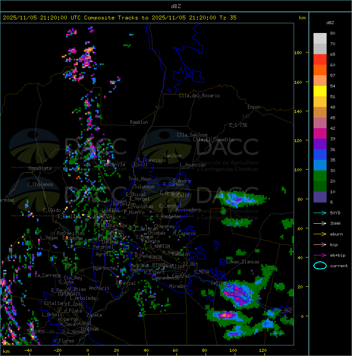Click the '140' tick on vertical axis

[x=298, y=112]
